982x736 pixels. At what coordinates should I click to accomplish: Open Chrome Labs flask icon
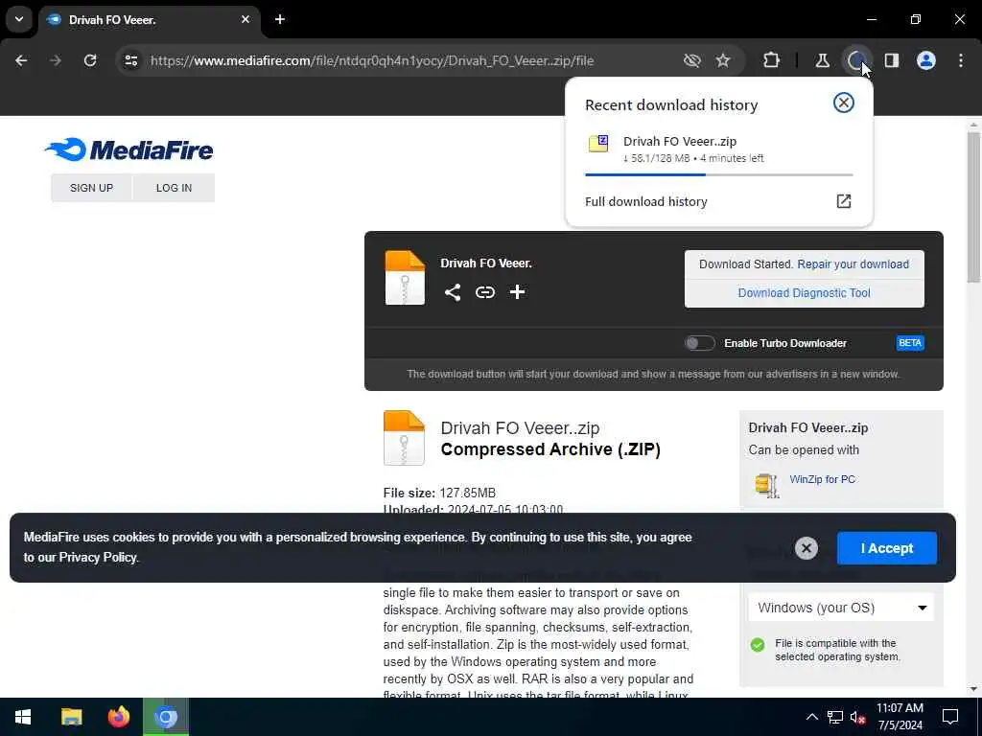click(x=822, y=60)
